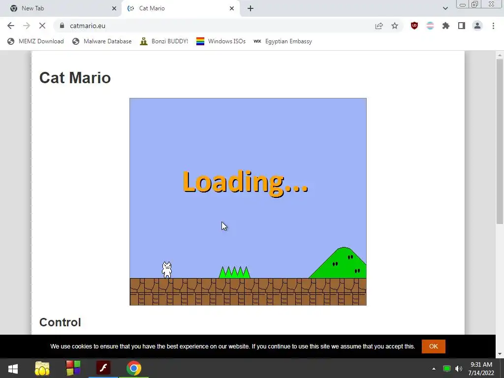Stop loading the page
Screen dimensions: 504x378
[42, 26]
